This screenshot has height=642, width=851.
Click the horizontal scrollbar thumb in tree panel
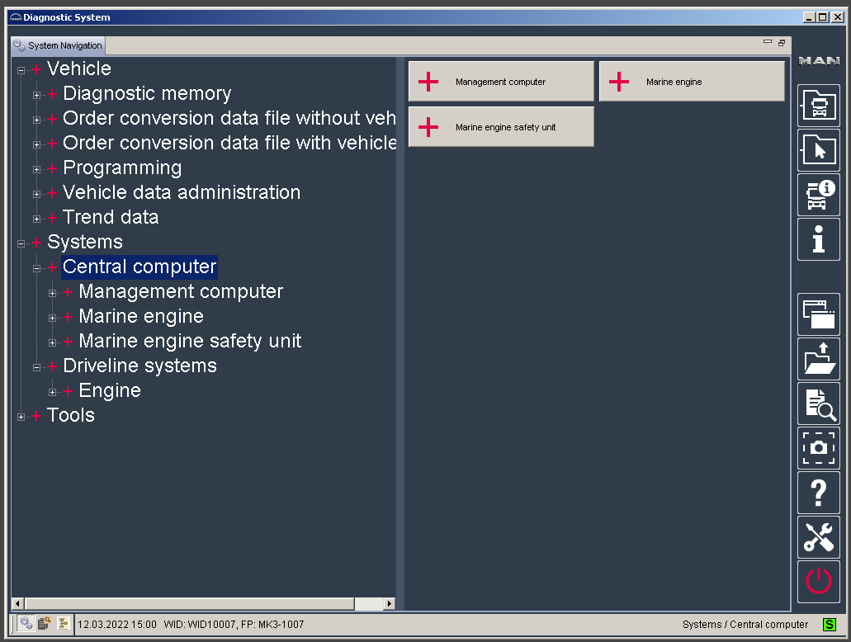point(189,603)
